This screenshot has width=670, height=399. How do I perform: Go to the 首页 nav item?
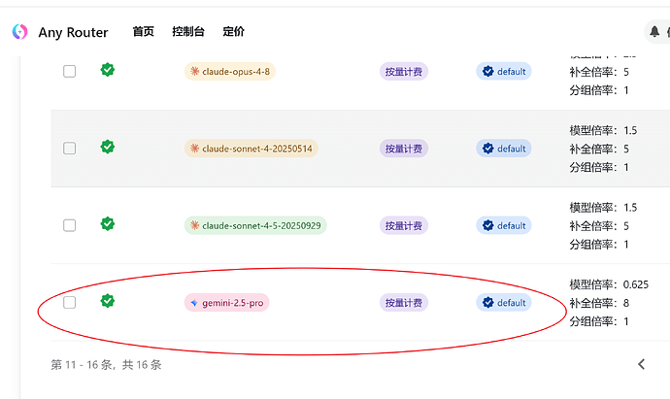143,32
